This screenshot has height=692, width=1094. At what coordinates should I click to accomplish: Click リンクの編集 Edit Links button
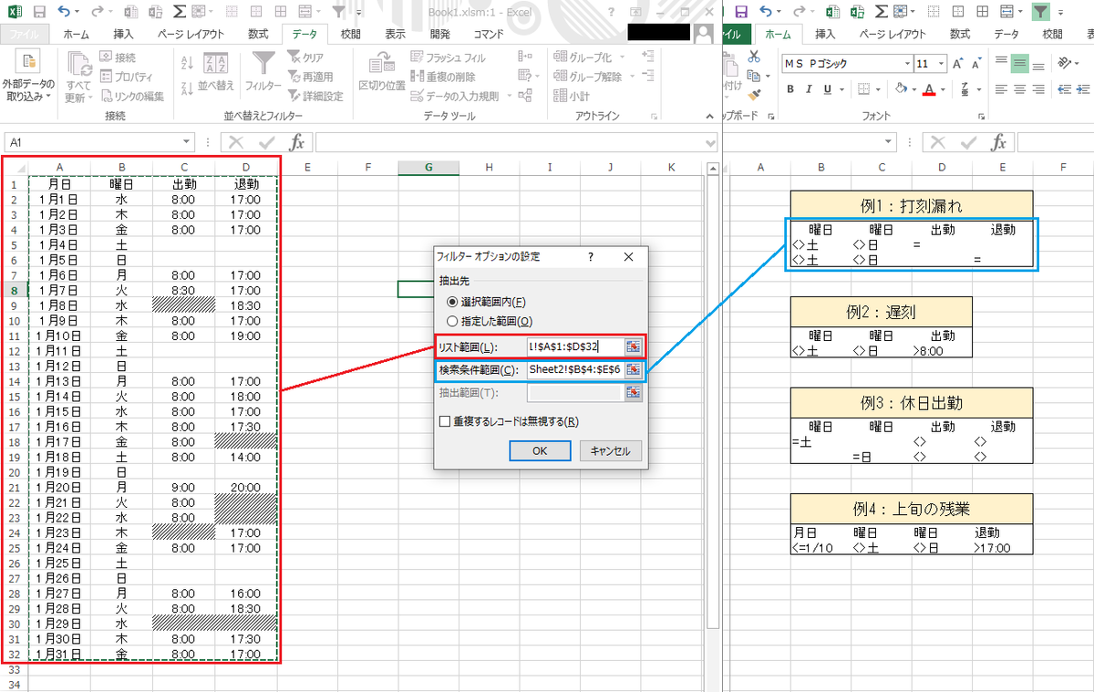(132, 96)
